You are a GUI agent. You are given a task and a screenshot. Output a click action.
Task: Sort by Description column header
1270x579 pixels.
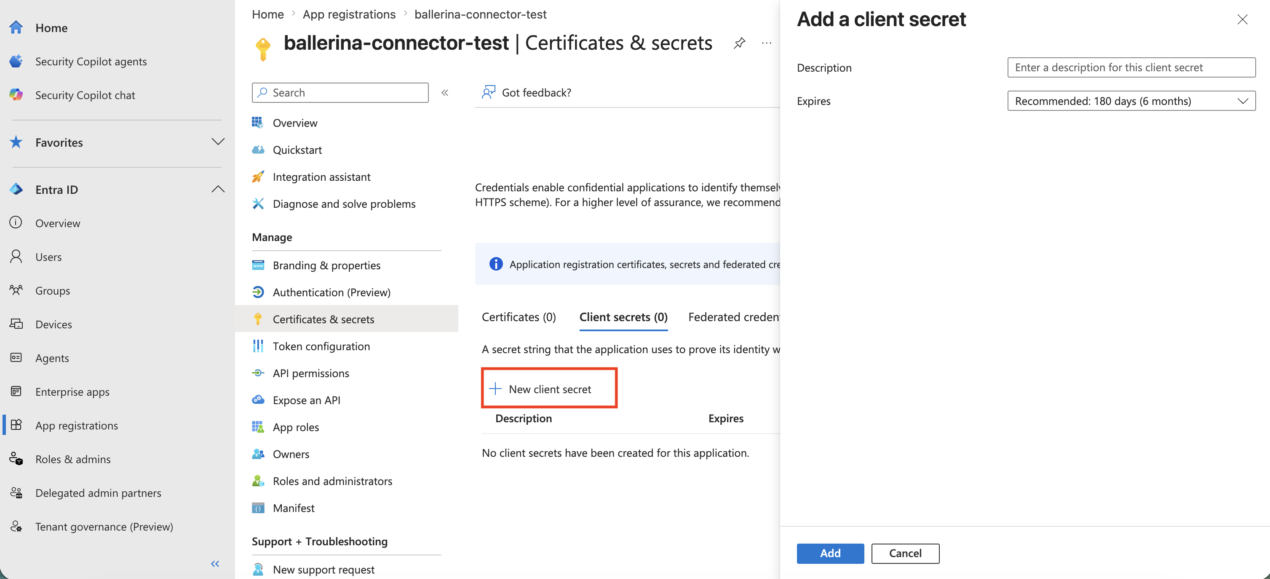tap(523, 418)
